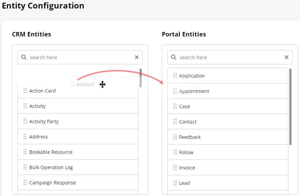Click drag handle icon beside Invoice
This screenshot has width=300, height=196.
click(x=175, y=167)
